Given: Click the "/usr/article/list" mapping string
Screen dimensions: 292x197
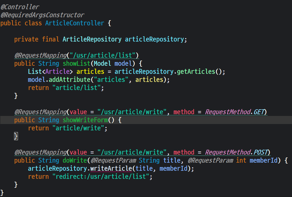Looking at the screenshot, I should [x=103, y=55].
